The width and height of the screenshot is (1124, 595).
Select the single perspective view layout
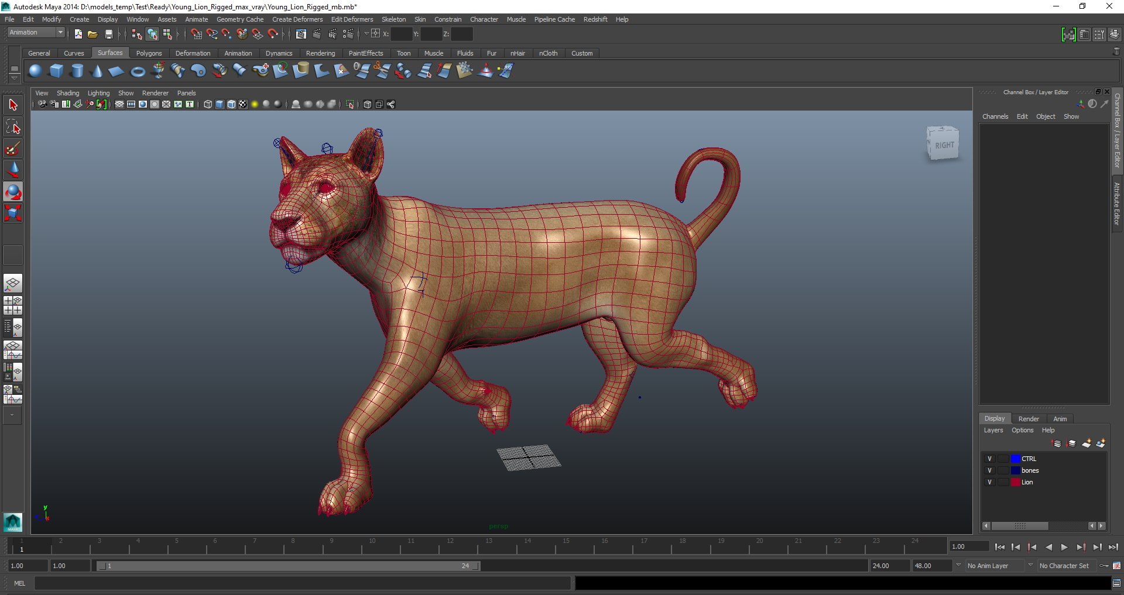(x=13, y=284)
